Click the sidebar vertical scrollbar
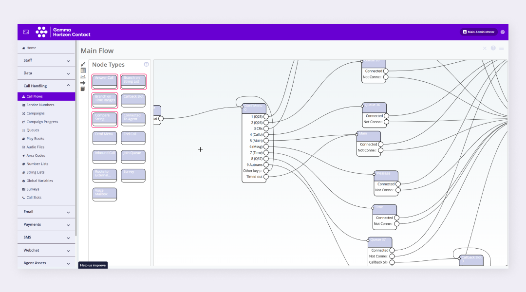The height and width of the screenshot is (292, 526). pyautogui.click(x=76, y=138)
